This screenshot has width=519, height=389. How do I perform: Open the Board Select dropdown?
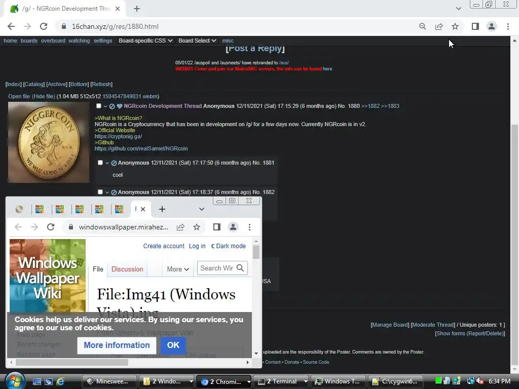click(x=197, y=41)
